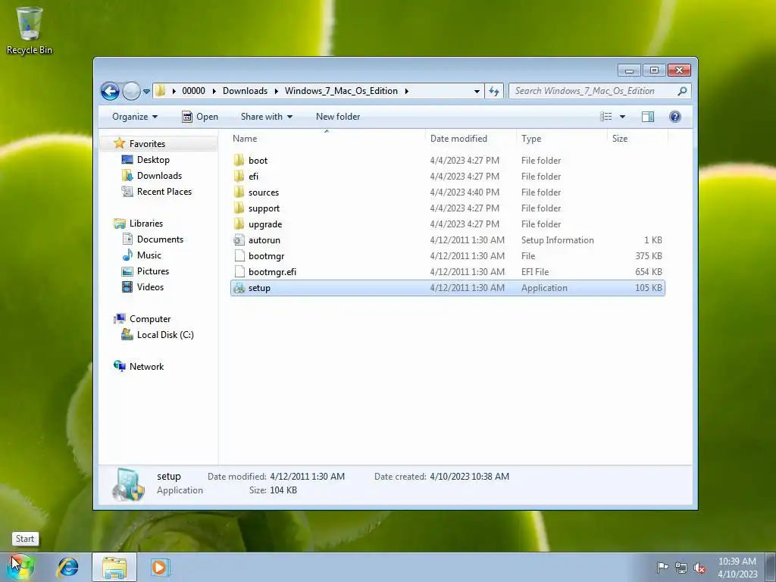Change your view icon button
The height and width of the screenshot is (582, 776).
606,117
